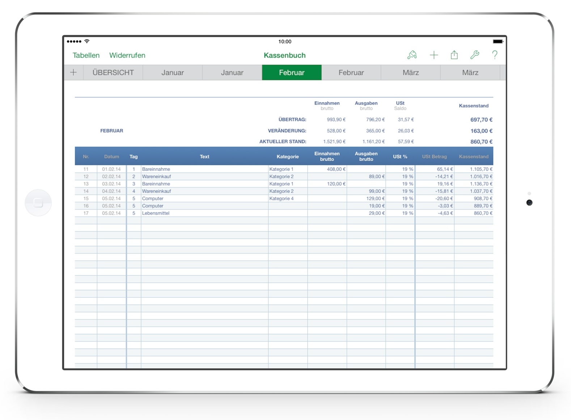
Task: Add a new sheet with plus tab
Action: (73, 72)
